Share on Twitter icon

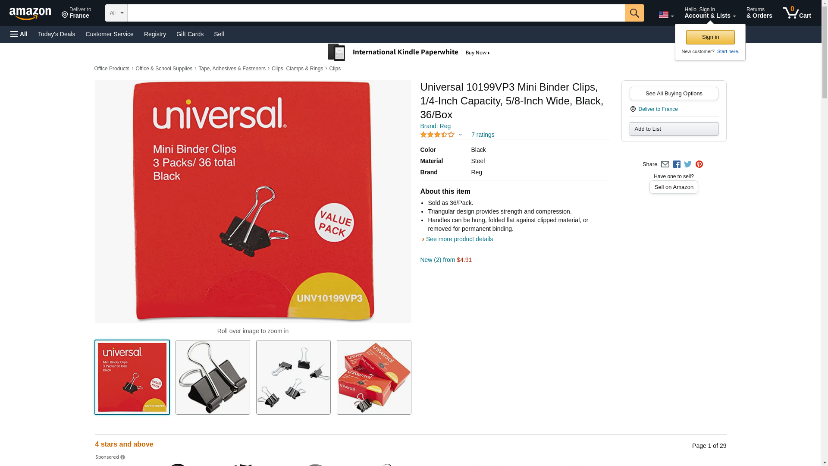[687, 164]
